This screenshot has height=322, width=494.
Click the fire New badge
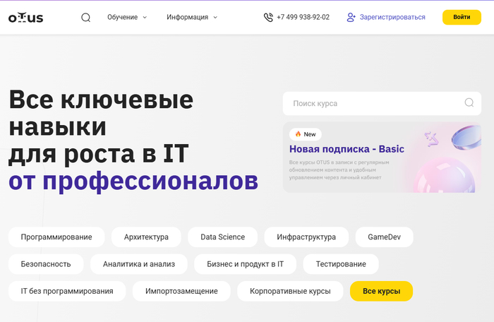[305, 133]
